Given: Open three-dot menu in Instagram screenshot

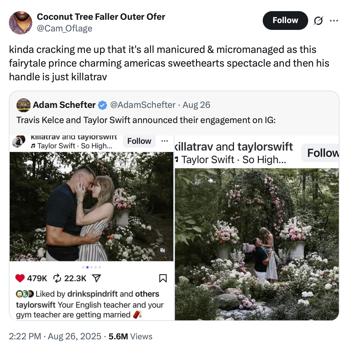Looking at the screenshot, I should click(x=164, y=141).
